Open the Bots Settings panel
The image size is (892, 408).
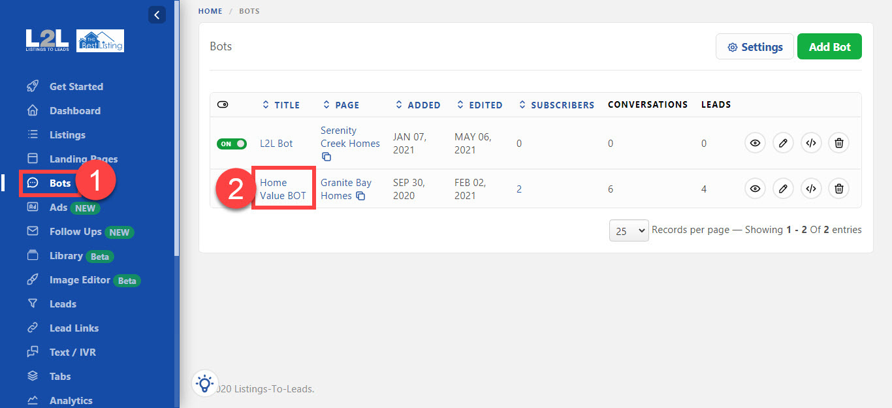754,46
